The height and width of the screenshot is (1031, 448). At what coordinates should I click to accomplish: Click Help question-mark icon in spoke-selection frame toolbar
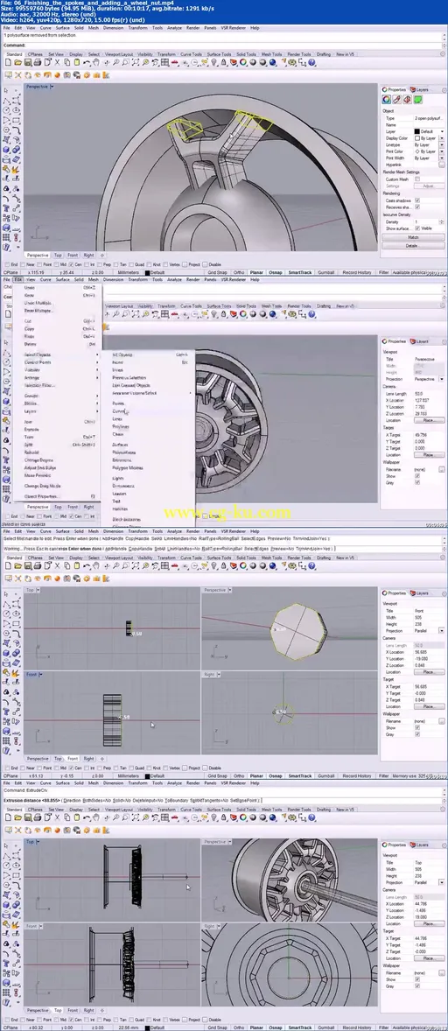click(x=311, y=62)
